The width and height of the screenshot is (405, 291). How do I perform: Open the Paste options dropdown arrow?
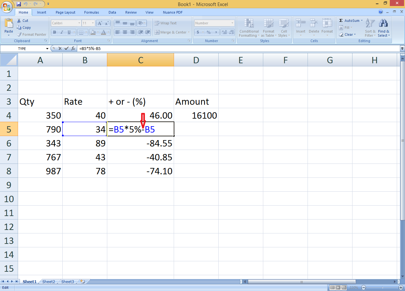9,35
